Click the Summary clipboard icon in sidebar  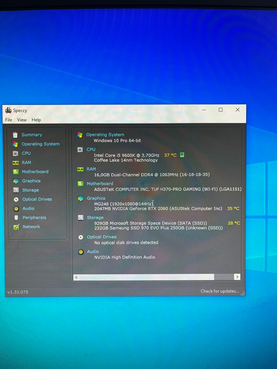tap(15, 135)
